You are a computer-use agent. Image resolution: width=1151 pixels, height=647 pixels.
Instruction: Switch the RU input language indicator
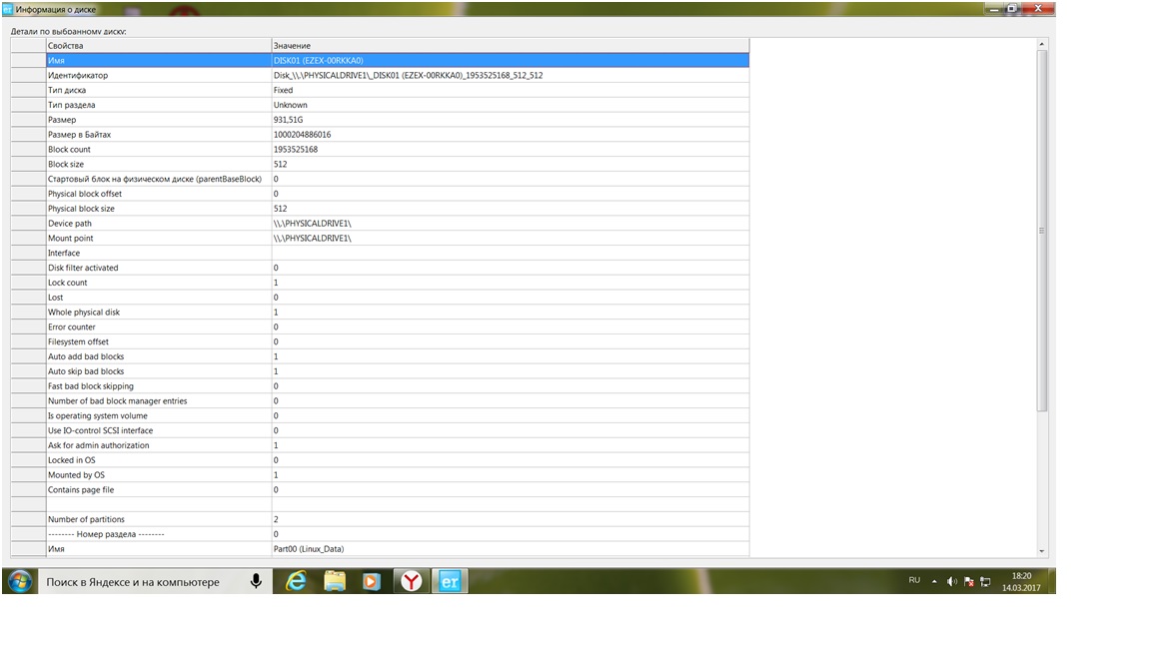pyautogui.click(x=914, y=580)
